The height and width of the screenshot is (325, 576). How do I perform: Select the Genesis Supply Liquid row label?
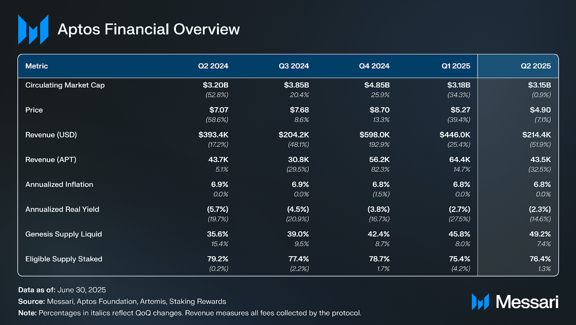64,234
